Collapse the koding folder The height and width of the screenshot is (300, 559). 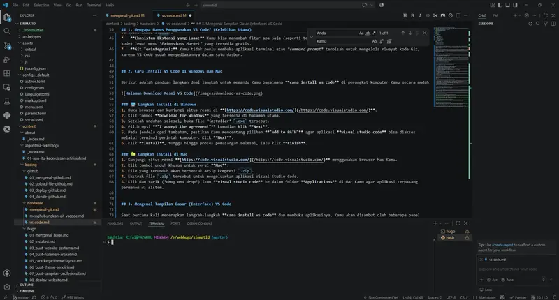coord(31,165)
